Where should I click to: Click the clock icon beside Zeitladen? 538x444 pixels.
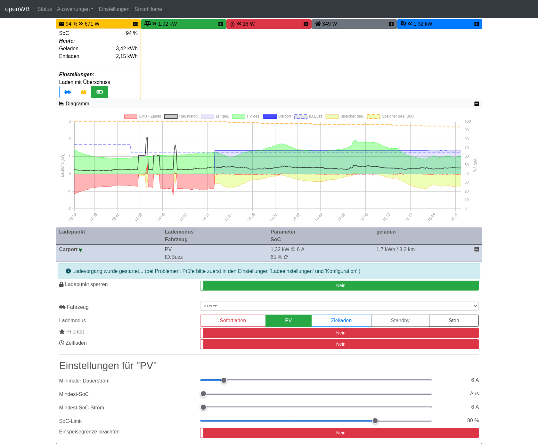click(62, 343)
